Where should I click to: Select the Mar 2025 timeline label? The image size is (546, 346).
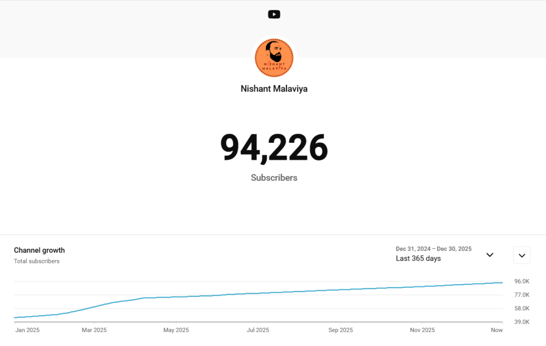point(94,330)
